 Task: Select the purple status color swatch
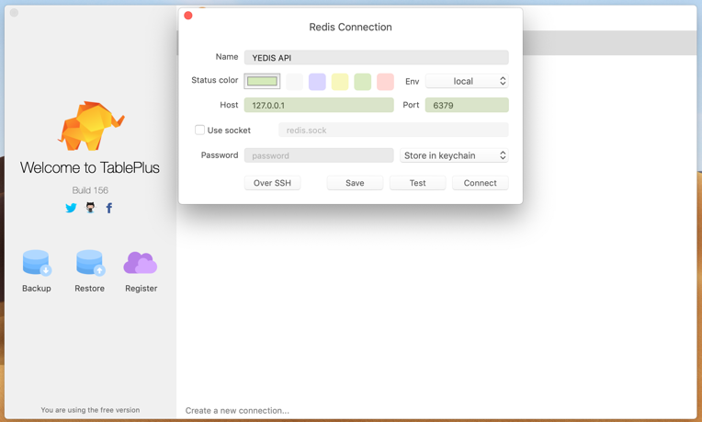(x=317, y=82)
